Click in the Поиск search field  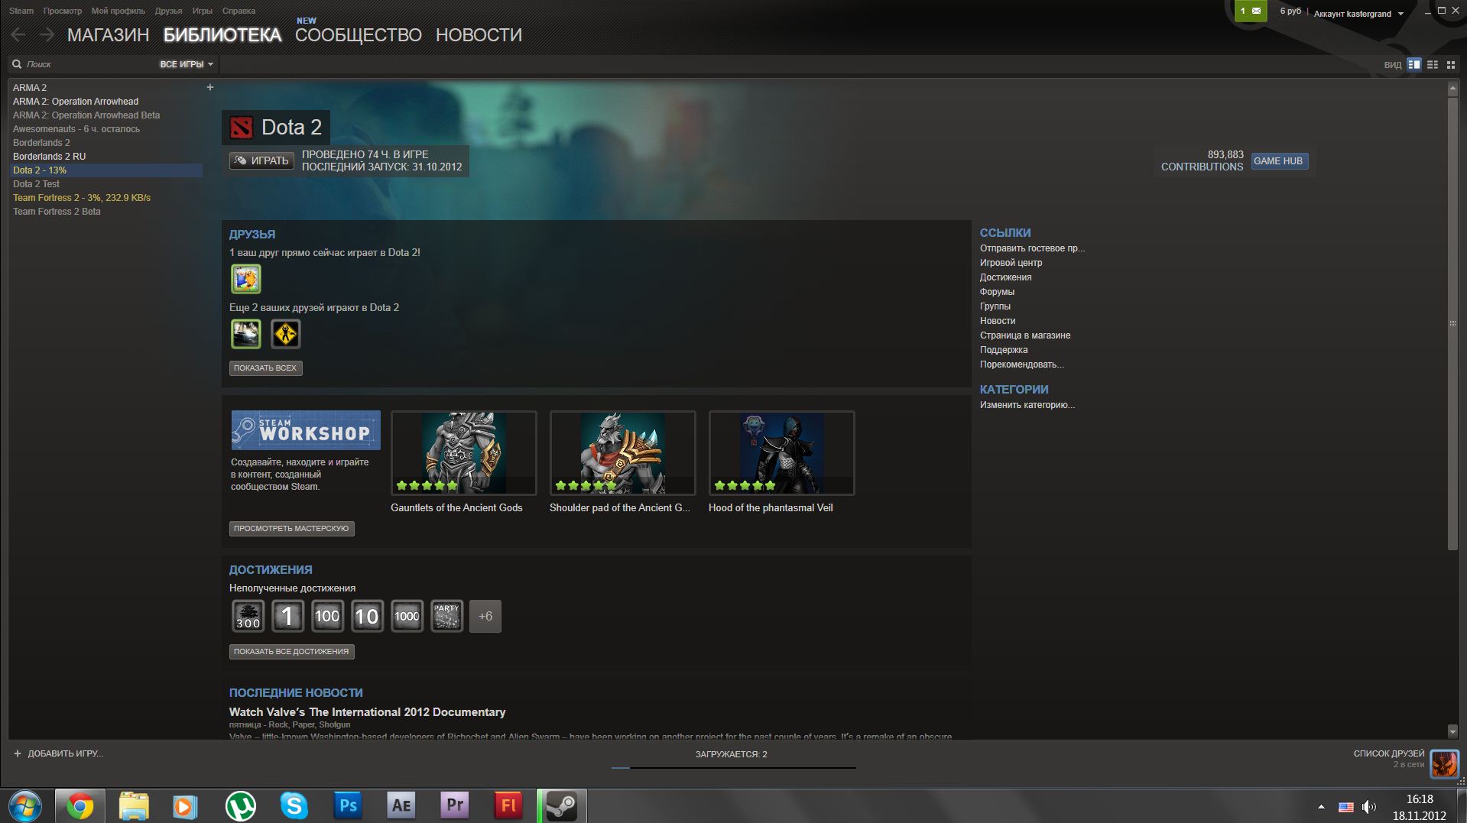pyautogui.click(x=88, y=64)
